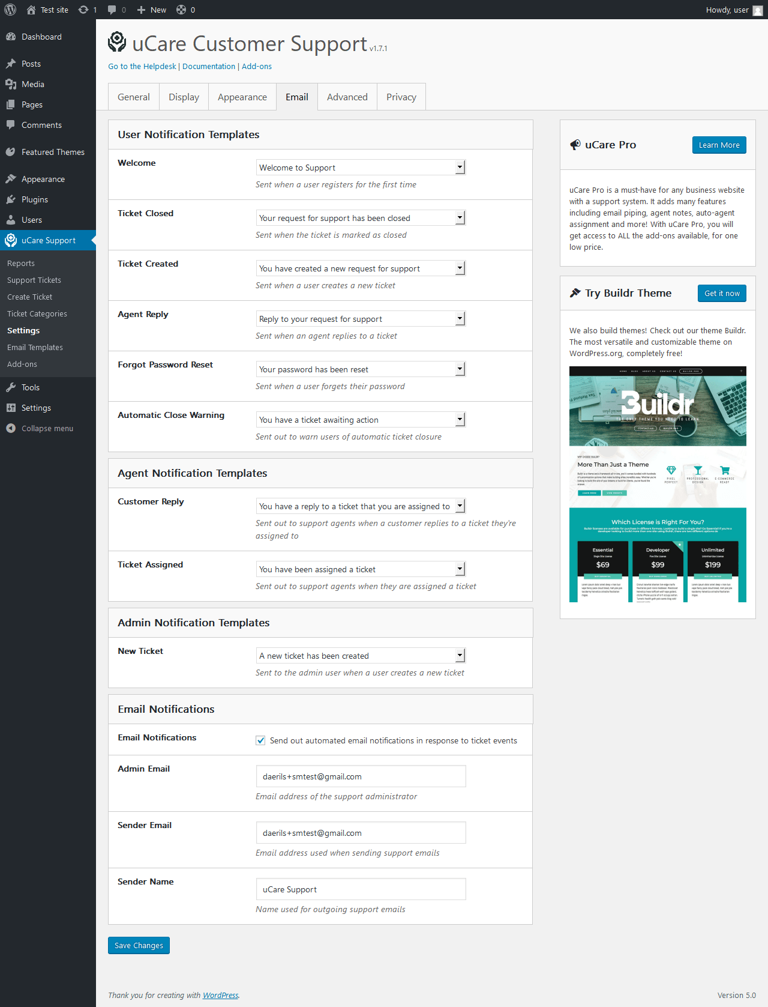The image size is (768, 1007).
Task: Click the Try Buildr Theme hammer icon
Action: pos(575,293)
